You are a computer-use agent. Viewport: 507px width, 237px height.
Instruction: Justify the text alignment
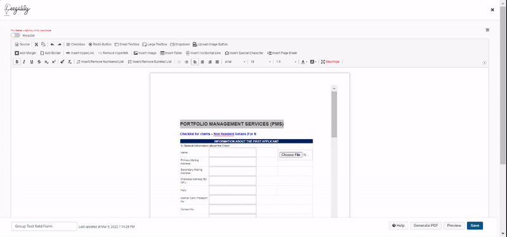(x=217, y=61)
